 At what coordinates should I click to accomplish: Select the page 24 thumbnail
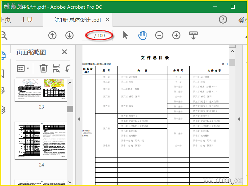click(x=41, y=140)
